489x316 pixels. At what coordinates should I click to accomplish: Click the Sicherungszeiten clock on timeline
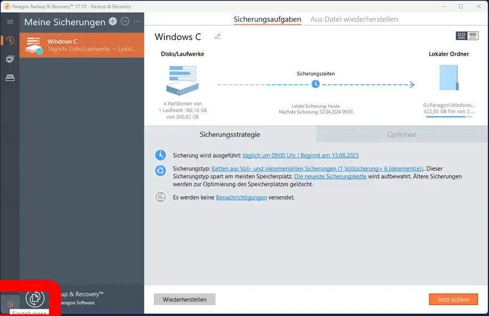pos(316,84)
